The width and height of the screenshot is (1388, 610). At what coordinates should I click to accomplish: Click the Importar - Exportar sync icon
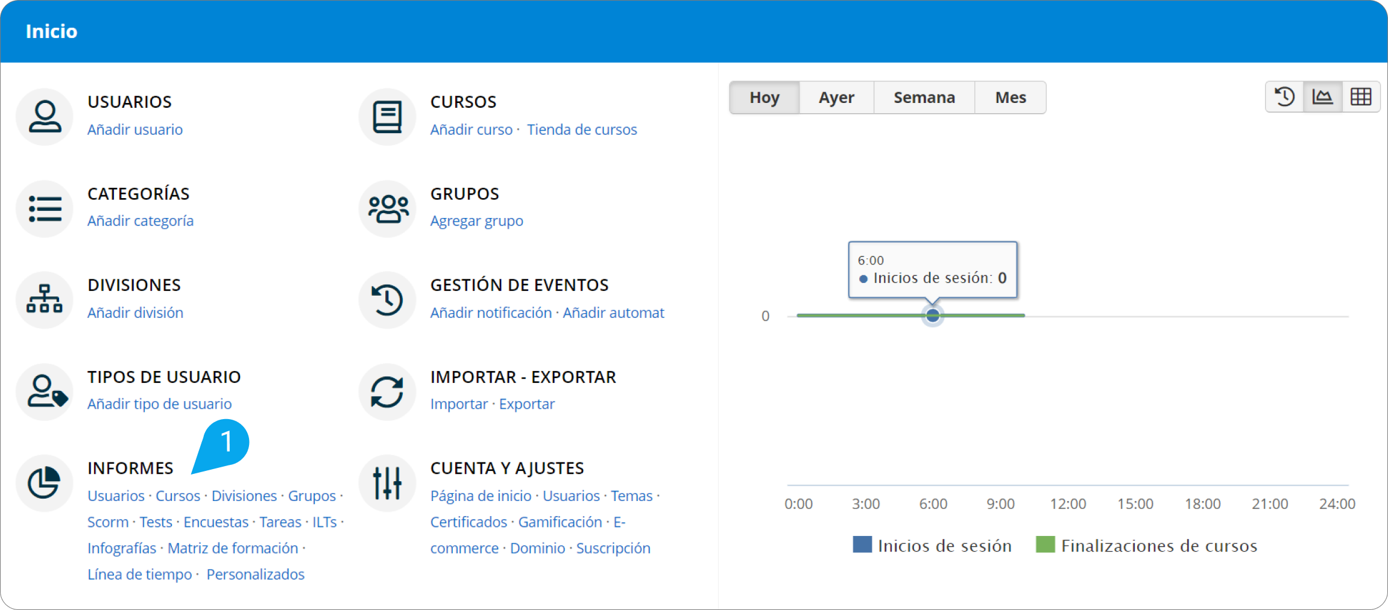pos(387,392)
